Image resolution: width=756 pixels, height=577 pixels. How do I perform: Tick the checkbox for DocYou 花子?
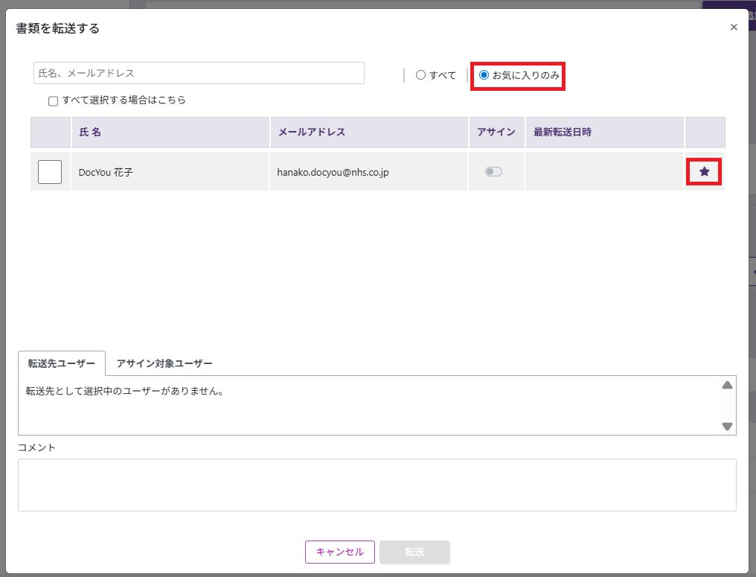point(50,172)
